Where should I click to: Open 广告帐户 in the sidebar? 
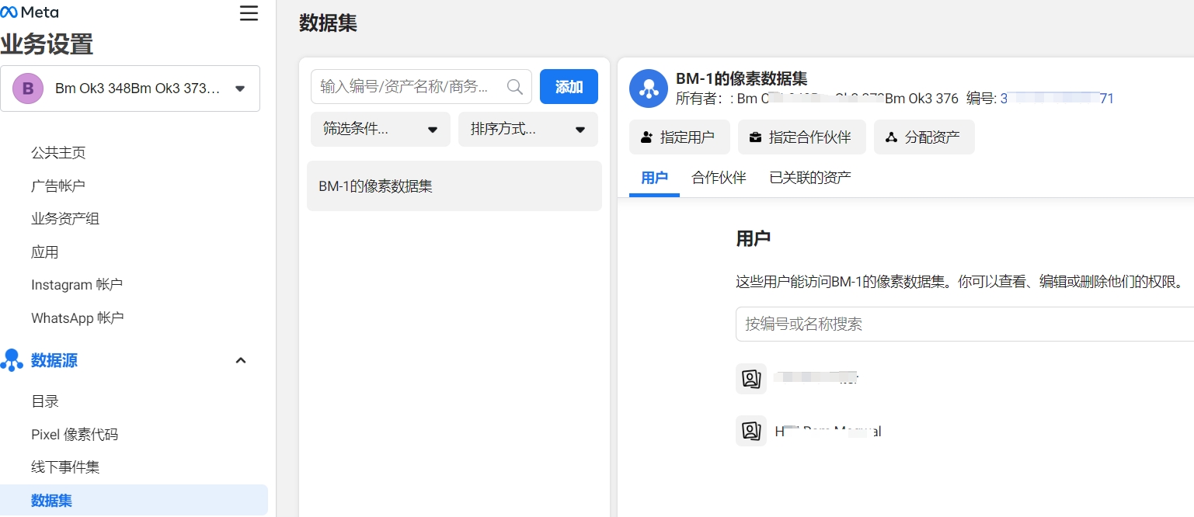[x=58, y=186]
